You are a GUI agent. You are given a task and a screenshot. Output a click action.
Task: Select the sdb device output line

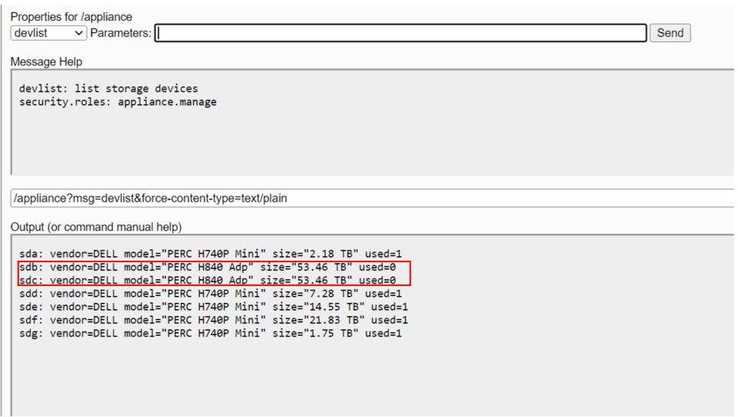point(208,267)
